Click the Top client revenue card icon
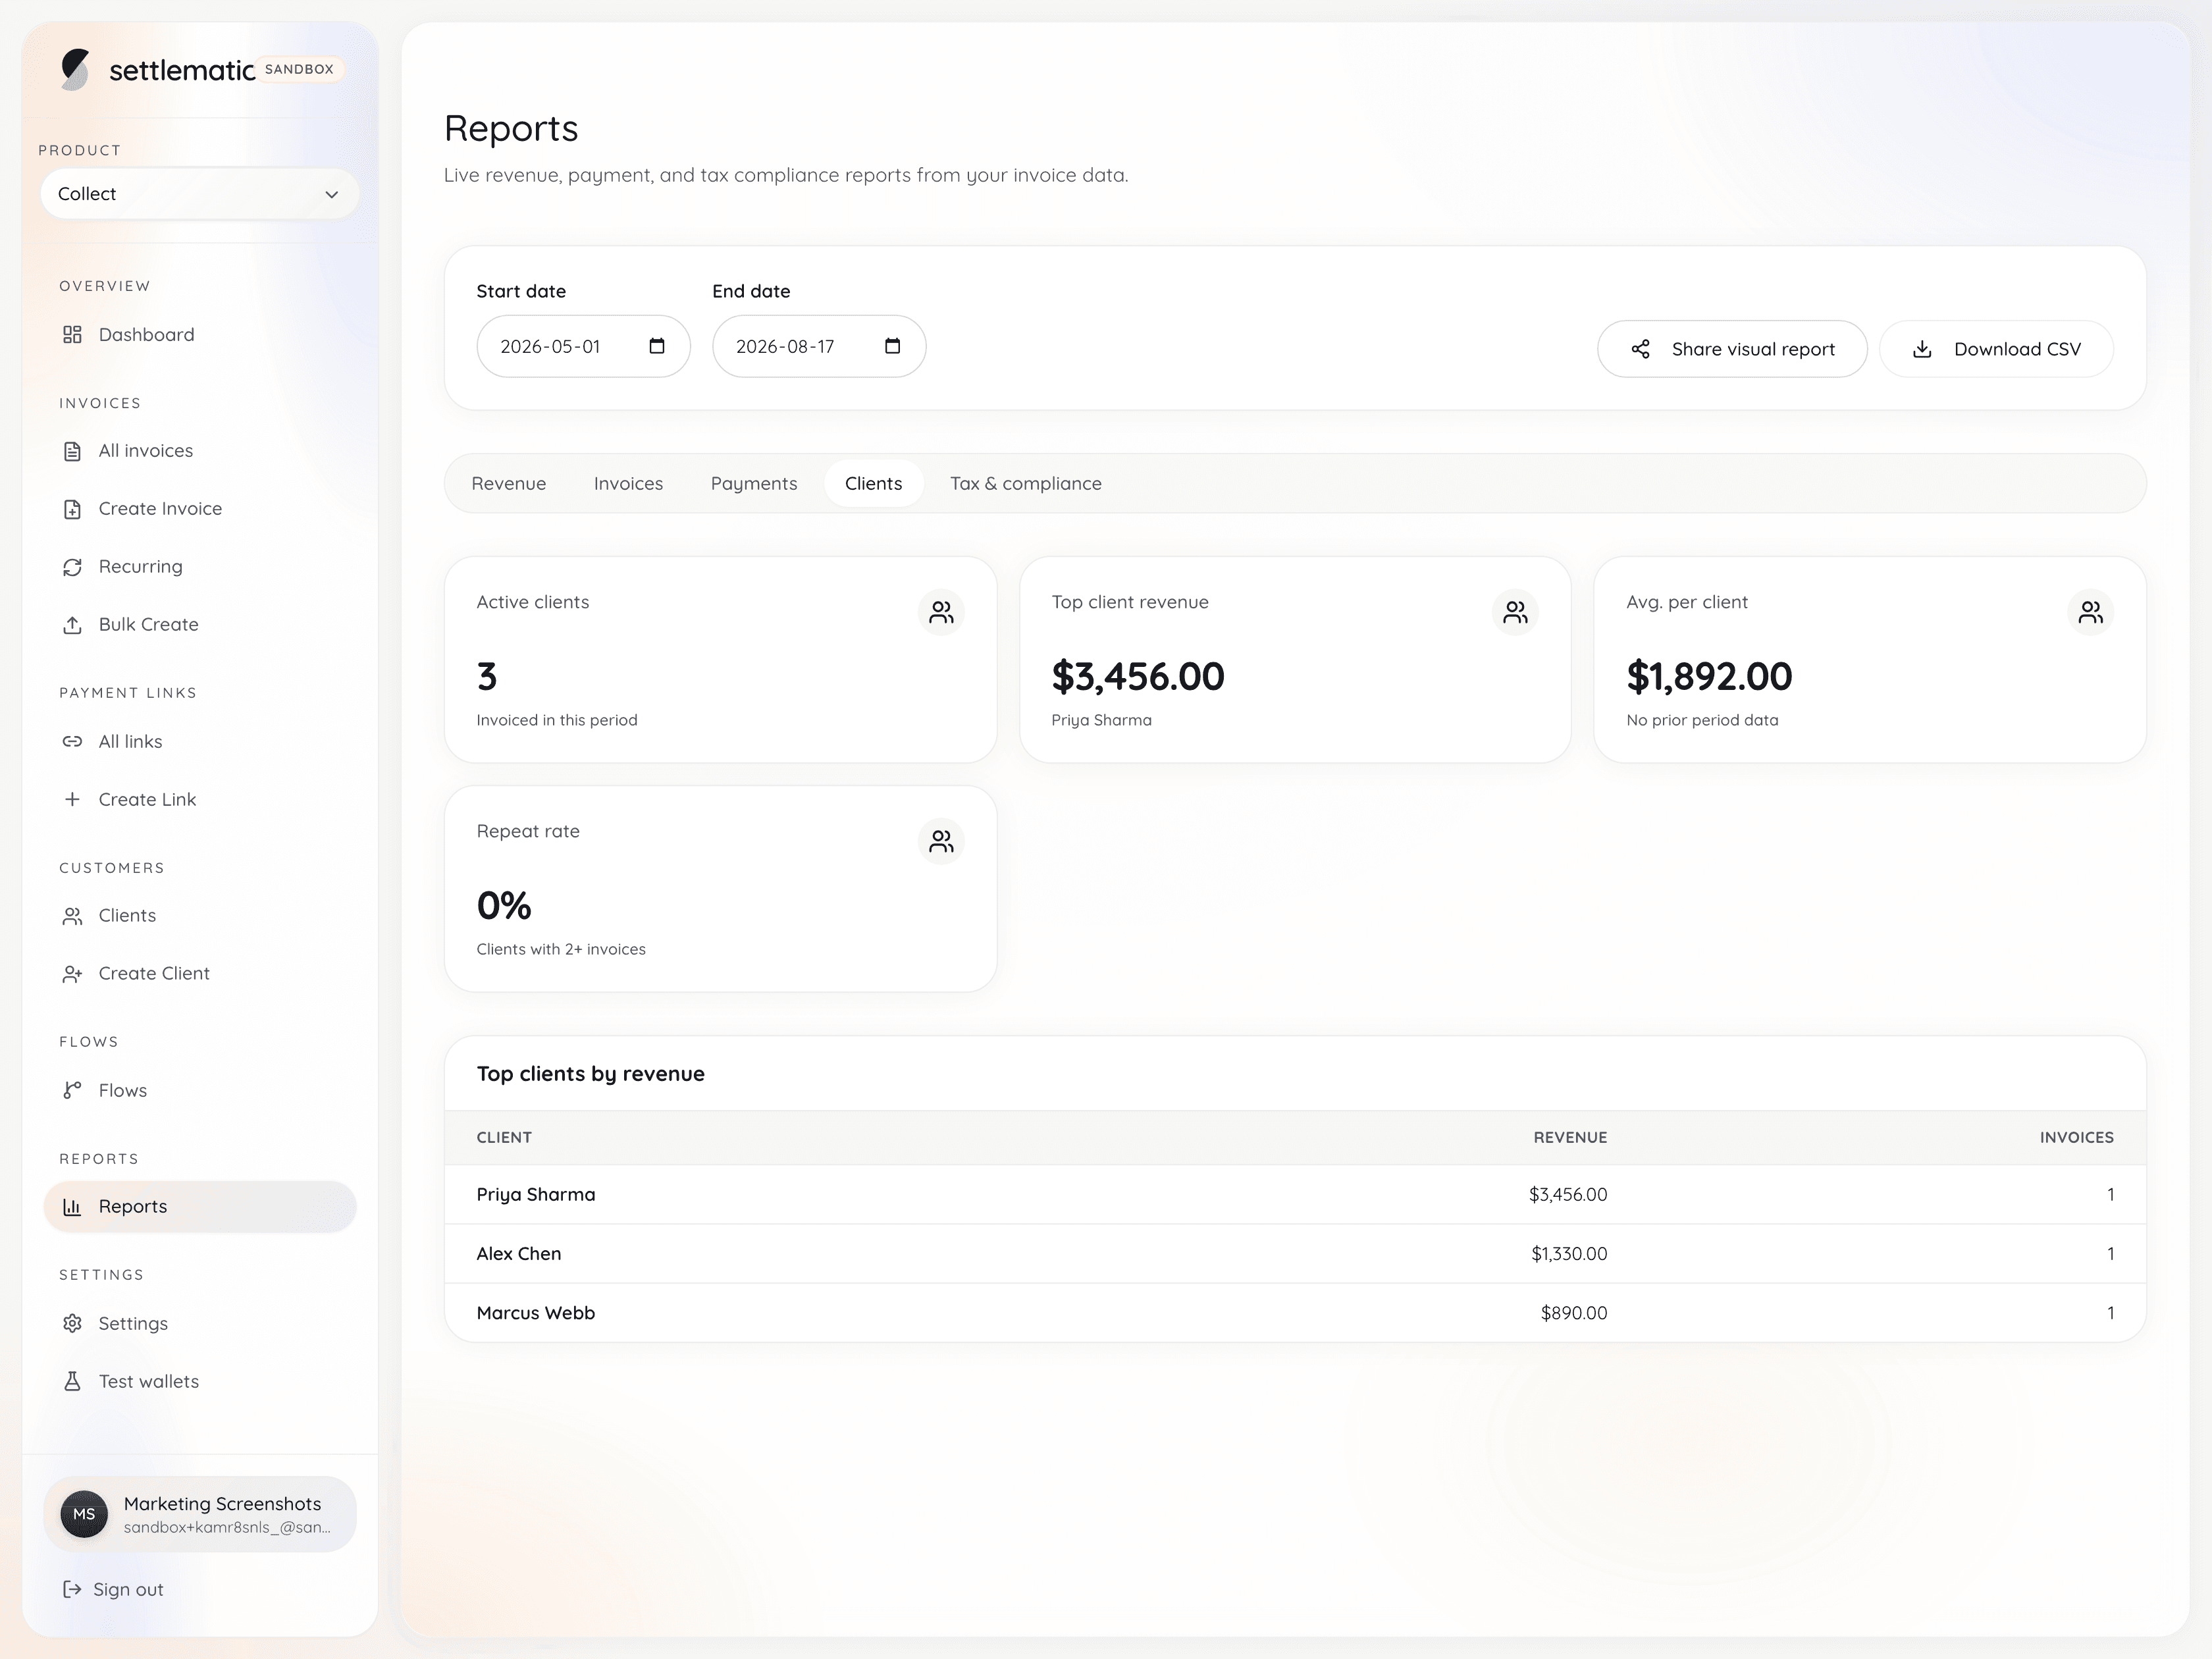The width and height of the screenshot is (2212, 1659). (x=1515, y=612)
